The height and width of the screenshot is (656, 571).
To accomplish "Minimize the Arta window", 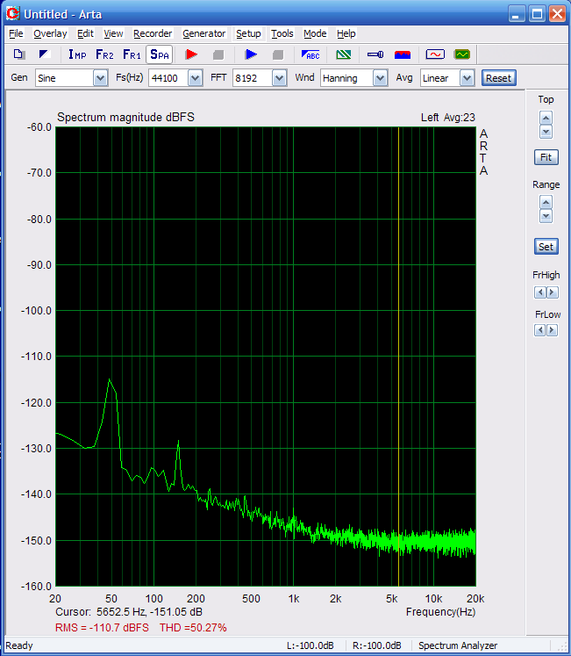I will tap(517, 14).
